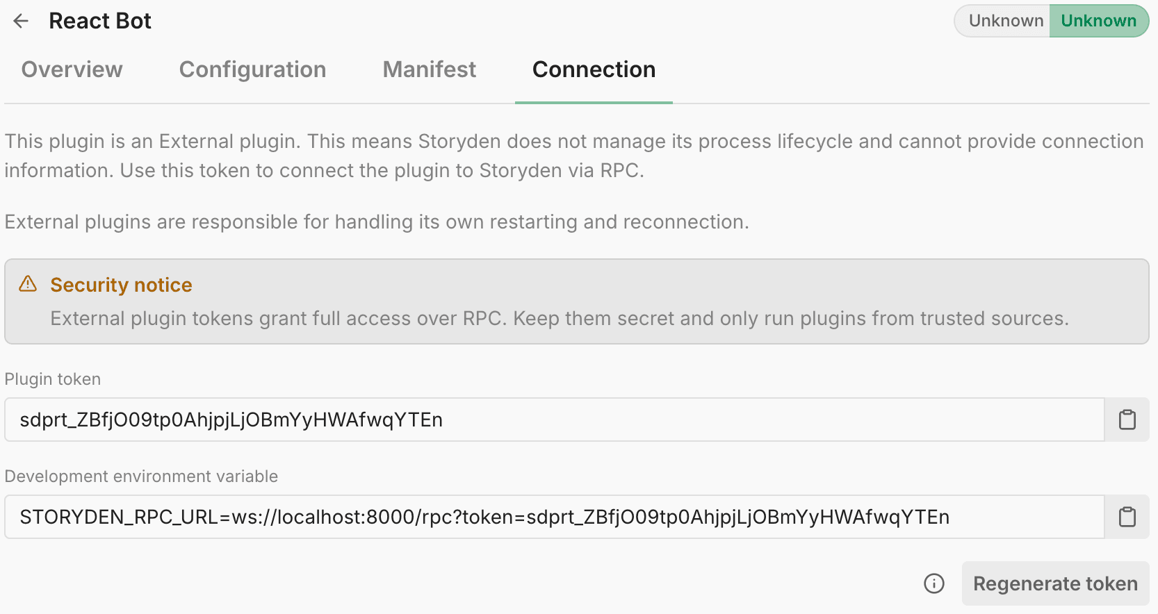1158x614 pixels.
Task: Click the Plugin token label
Action: pos(53,379)
